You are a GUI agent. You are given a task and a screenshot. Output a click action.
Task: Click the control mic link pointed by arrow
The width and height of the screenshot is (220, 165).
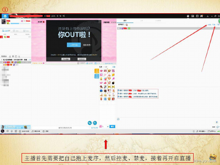tap(209, 25)
